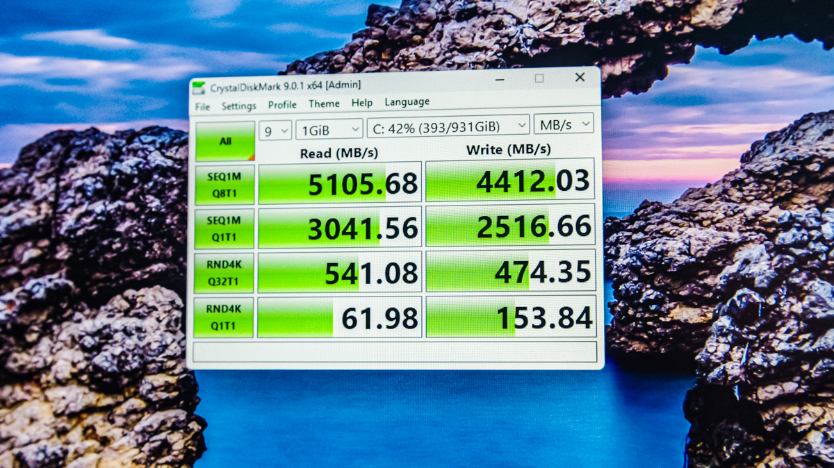
Task: Open the Help menu
Action: pyautogui.click(x=361, y=103)
